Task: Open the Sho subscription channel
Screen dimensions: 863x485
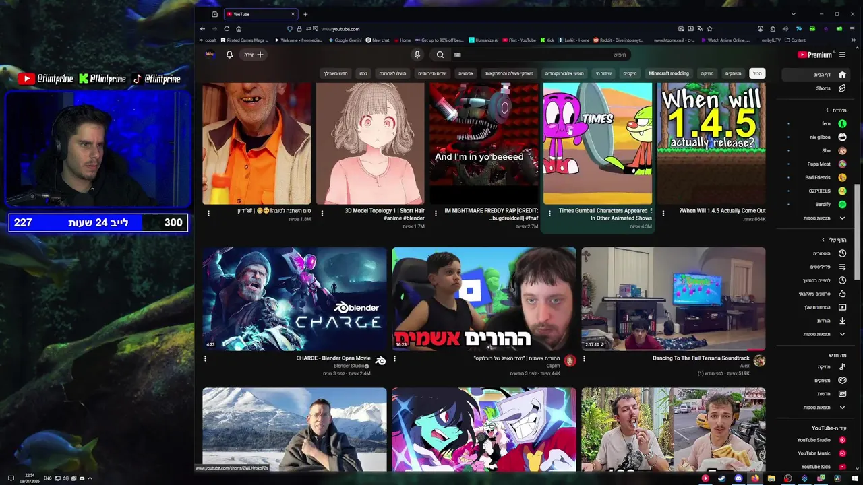Action: coord(814,151)
